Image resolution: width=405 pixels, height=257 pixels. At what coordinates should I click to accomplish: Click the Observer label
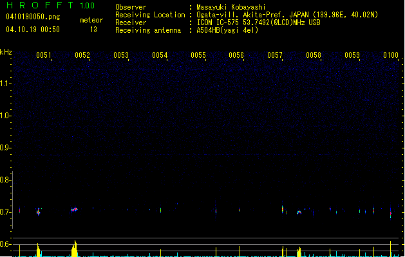pos(131,7)
